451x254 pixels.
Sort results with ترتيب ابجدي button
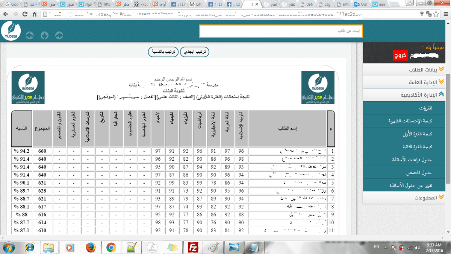point(195,52)
